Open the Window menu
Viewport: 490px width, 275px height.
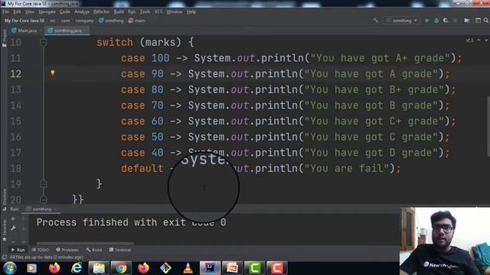174,12
